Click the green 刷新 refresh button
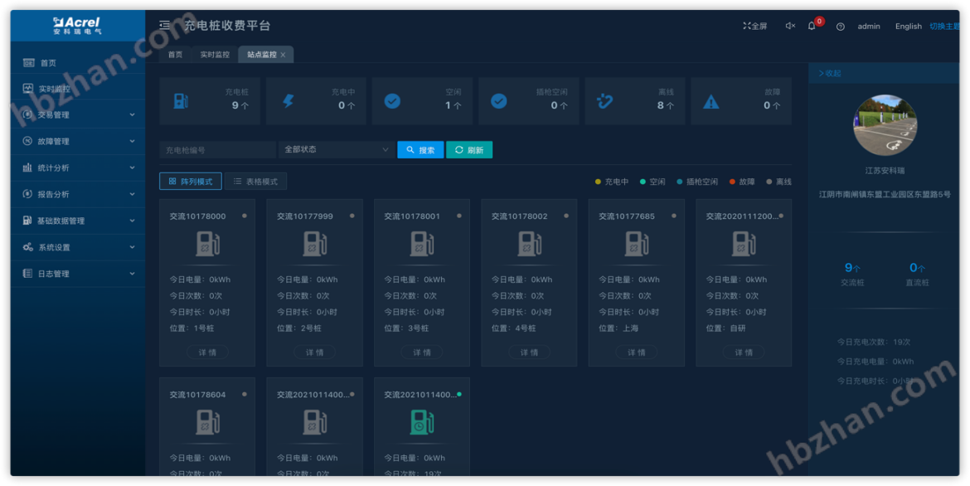Screen dimensions: 970x486 click(x=469, y=150)
